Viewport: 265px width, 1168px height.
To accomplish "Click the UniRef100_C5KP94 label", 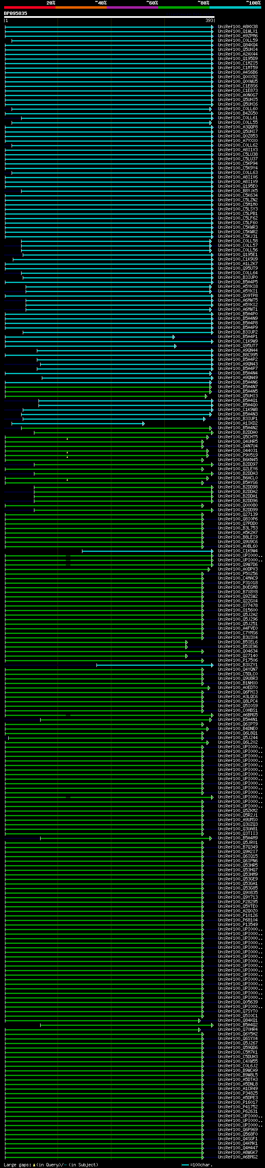I will (x=237, y=163).
